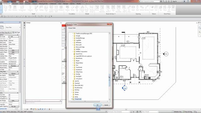The height and width of the screenshot is (113, 201).
Task: Select the Floor tool in the ribbon
Action: 46,8
